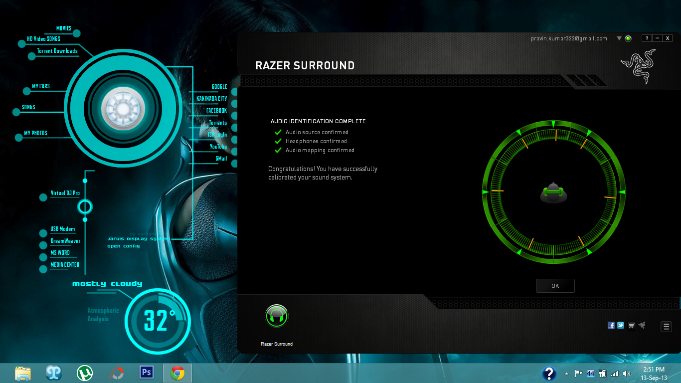Click the pravin.kumar322 email account label
The height and width of the screenshot is (383, 681).
click(568, 38)
